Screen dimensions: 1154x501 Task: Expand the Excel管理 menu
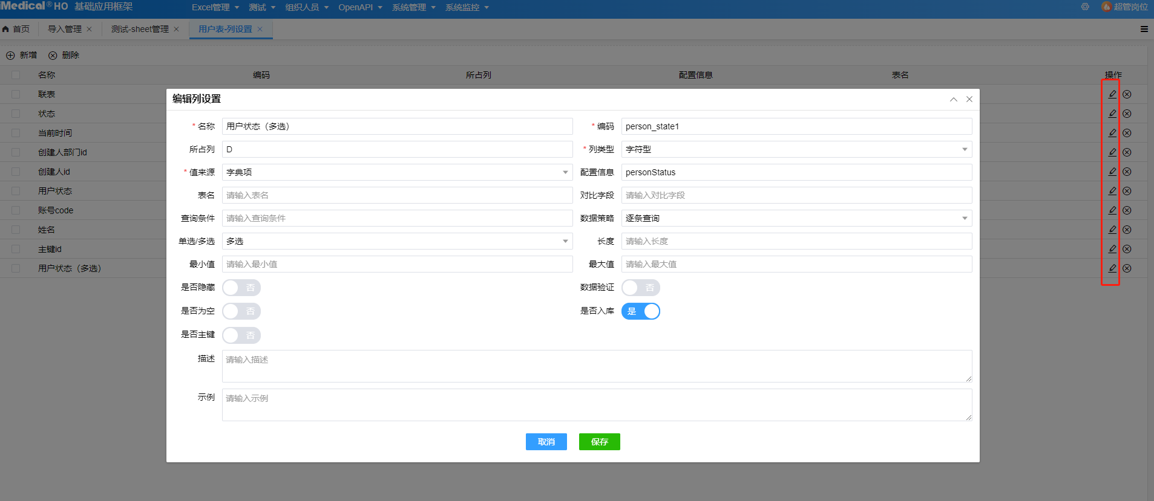(215, 7)
